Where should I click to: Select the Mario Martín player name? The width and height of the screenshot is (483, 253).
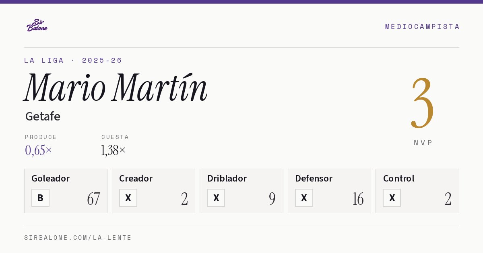point(116,88)
